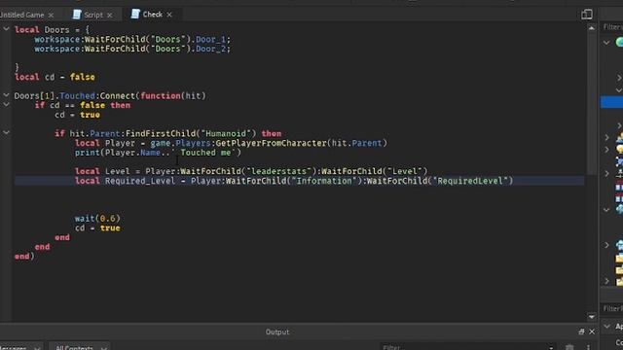The width and height of the screenshot is (623, 350).
Task: Fold the 'if cd == false then' block
Action: pyautogui.click(x=6, y=105)
